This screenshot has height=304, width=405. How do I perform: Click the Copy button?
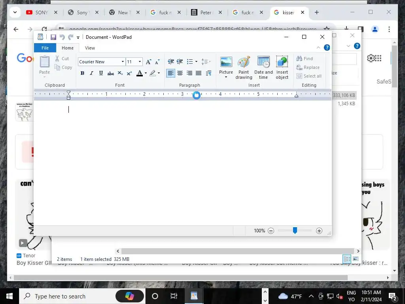click(x=63, y=67)
